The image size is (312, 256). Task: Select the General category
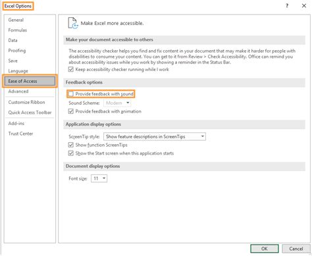click(x=30, y=20)
